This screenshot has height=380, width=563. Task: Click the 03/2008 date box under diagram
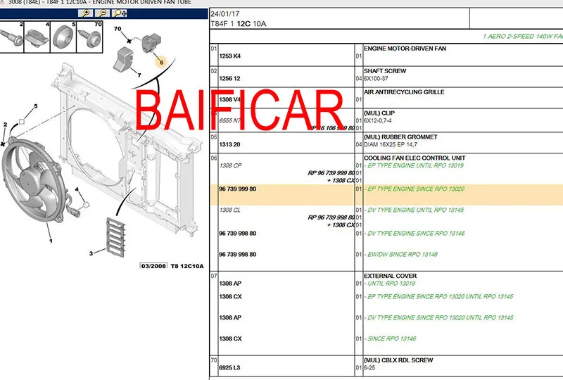pyautogui.click(x=153, y=266)
